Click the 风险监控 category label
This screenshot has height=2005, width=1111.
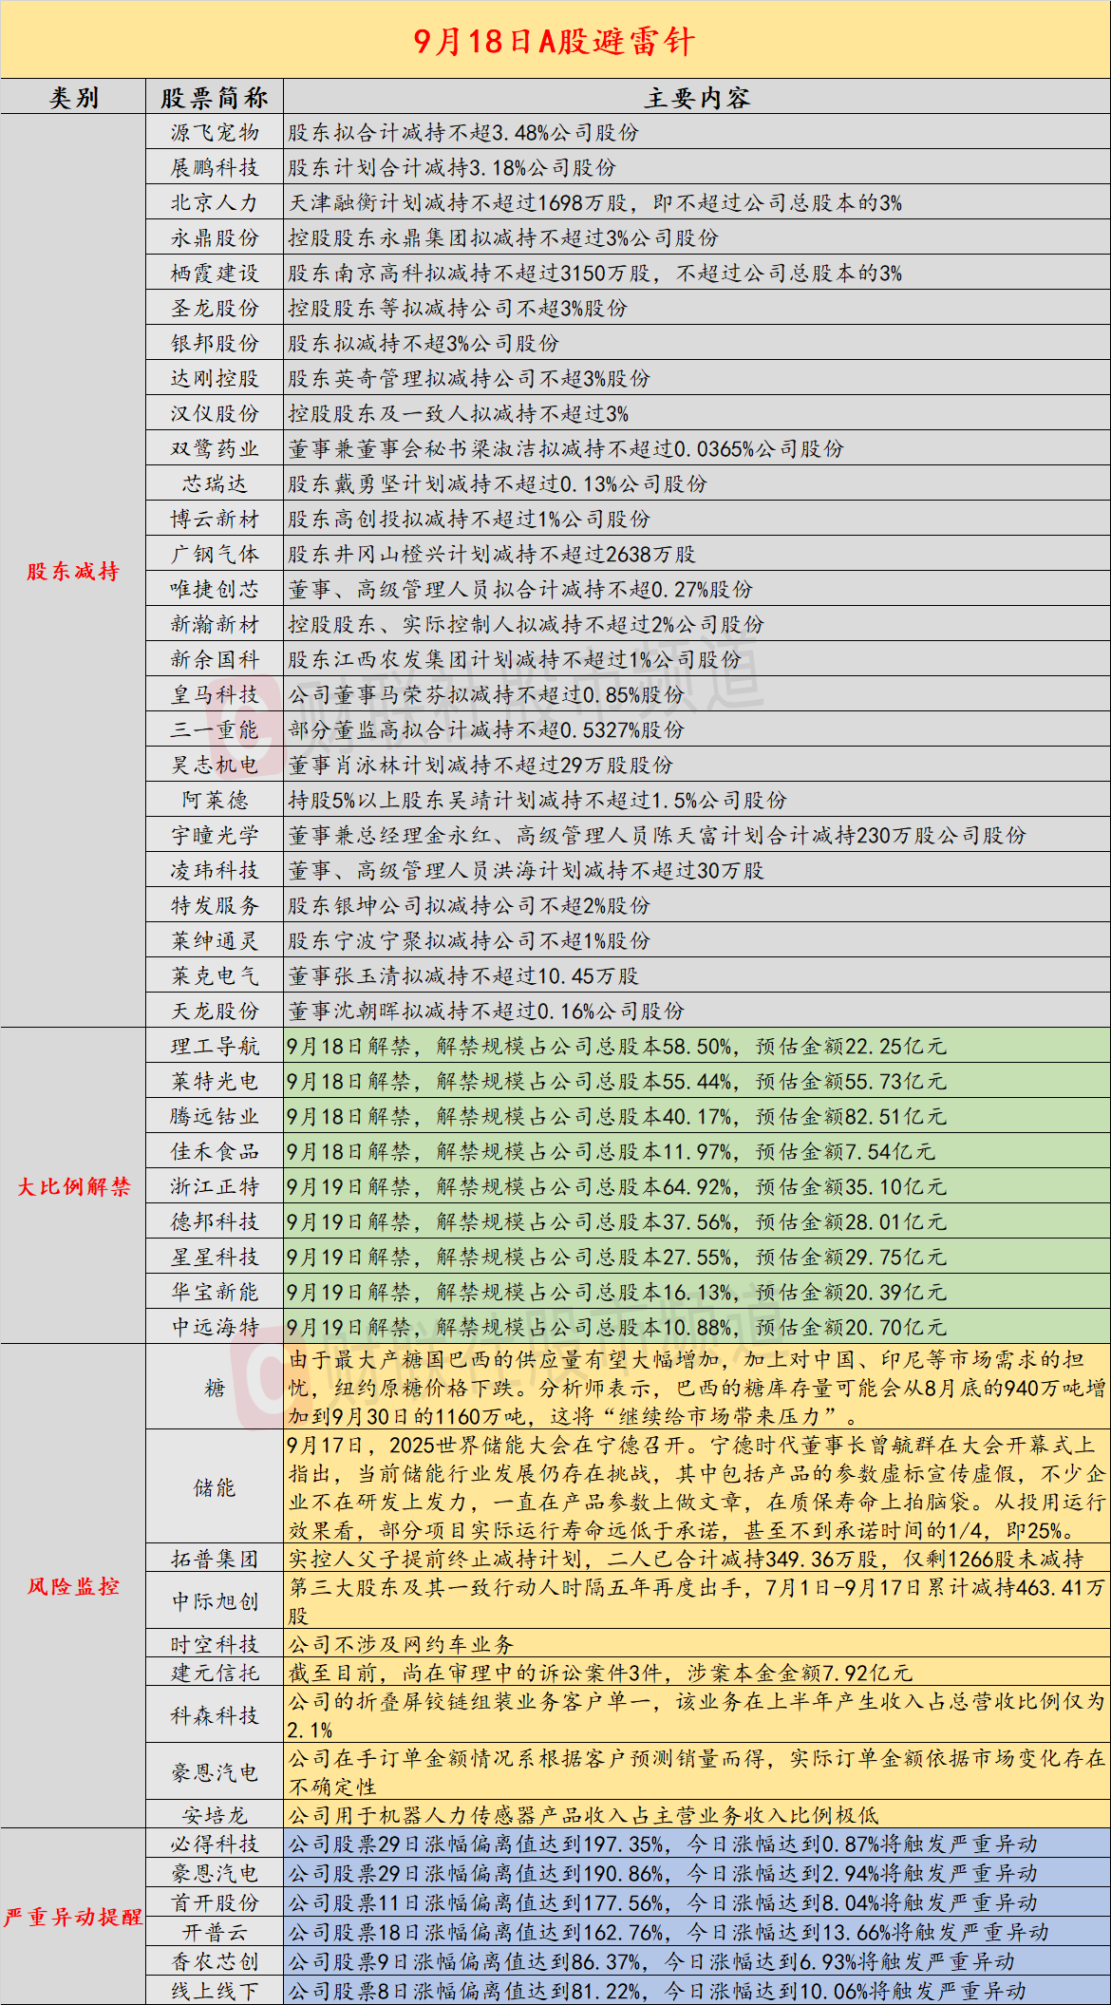[x=73, y=1586]
